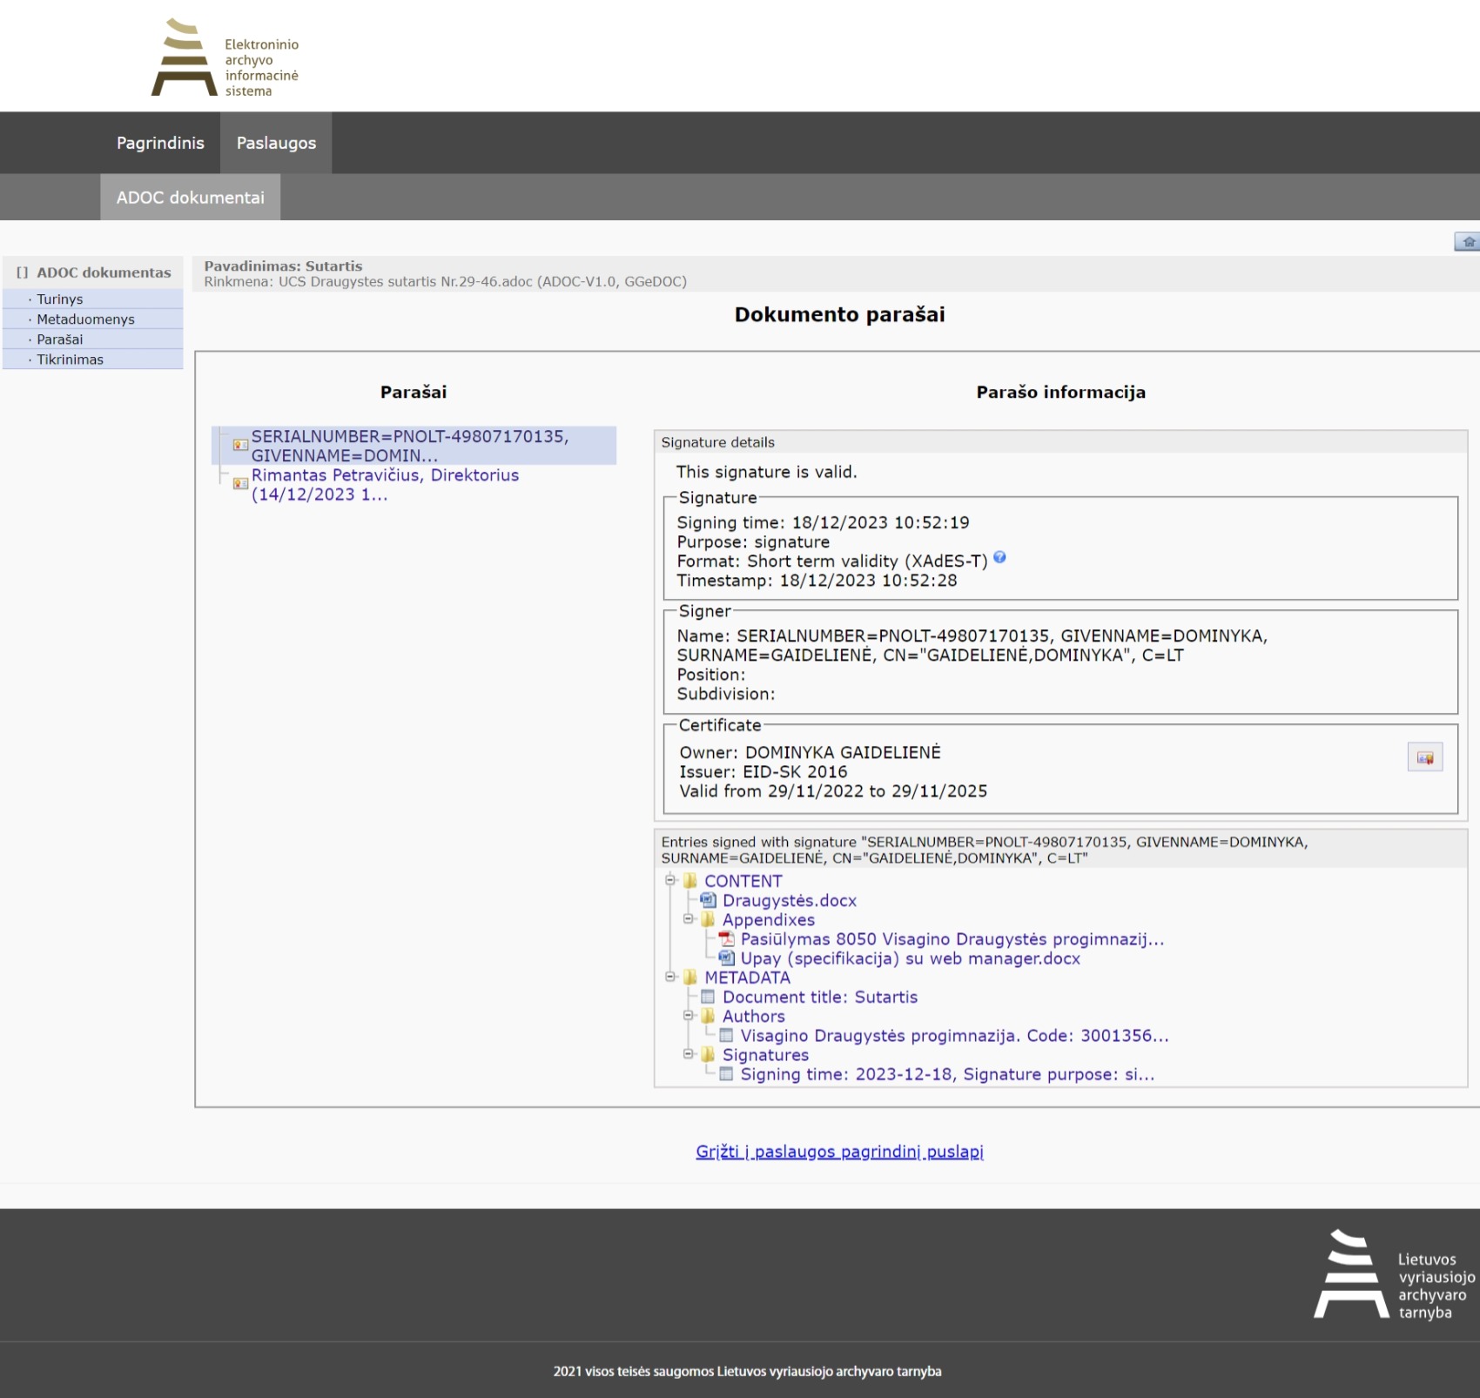Screen dimensions: 1480x1398
Task: Click the XAdES-T format help icon
Action: tap(999, 558)
